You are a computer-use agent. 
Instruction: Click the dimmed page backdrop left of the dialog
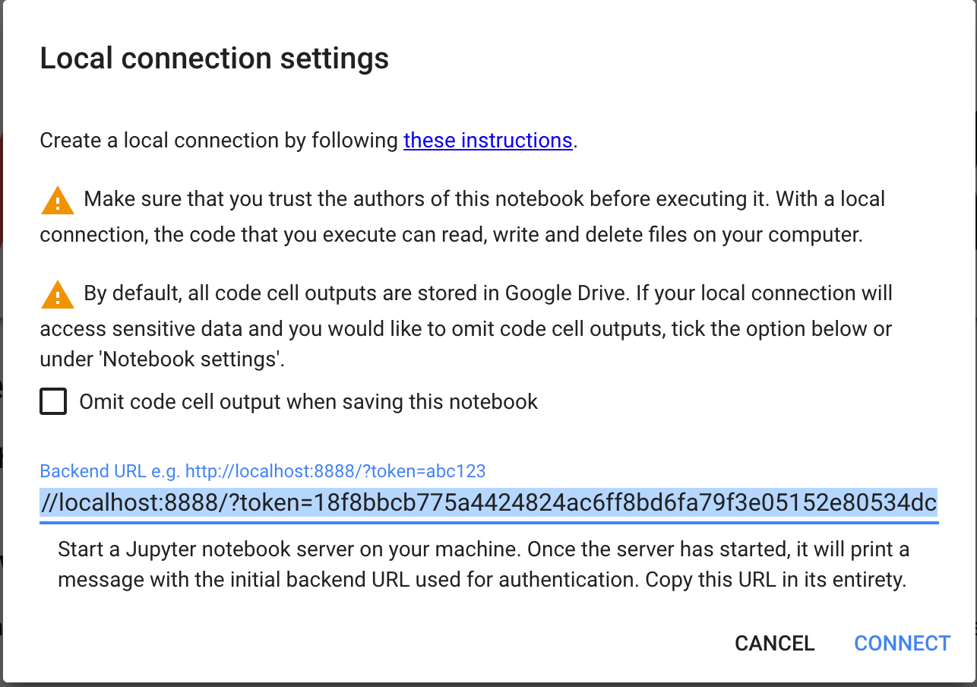pyautogui.click(x=1, y=342)
